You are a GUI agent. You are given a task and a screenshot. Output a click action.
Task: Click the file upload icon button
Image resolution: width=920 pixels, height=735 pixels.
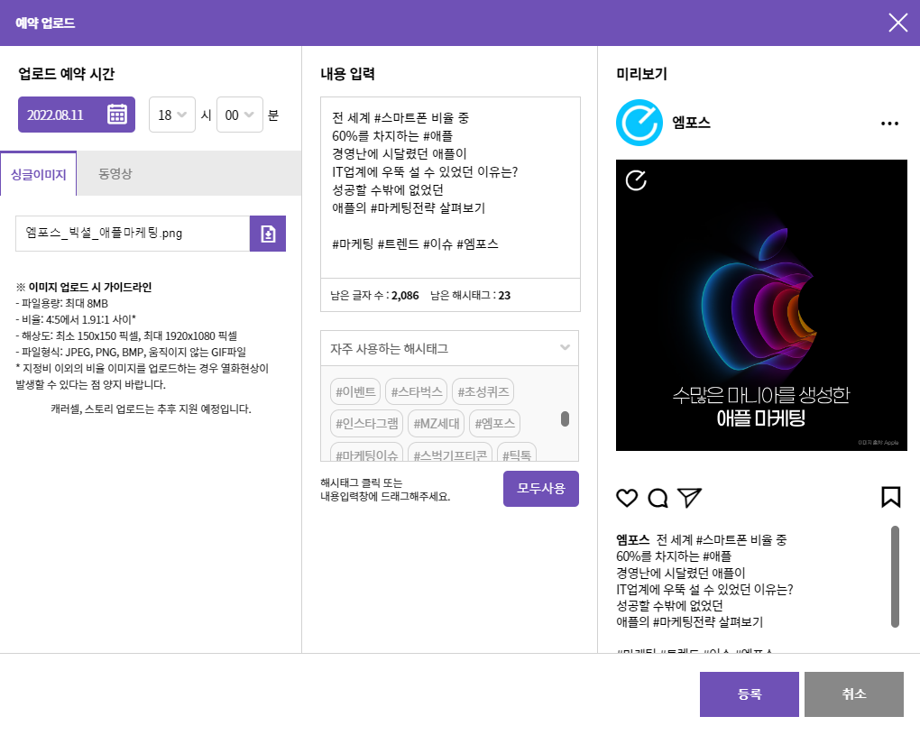(x=268, y=234)
